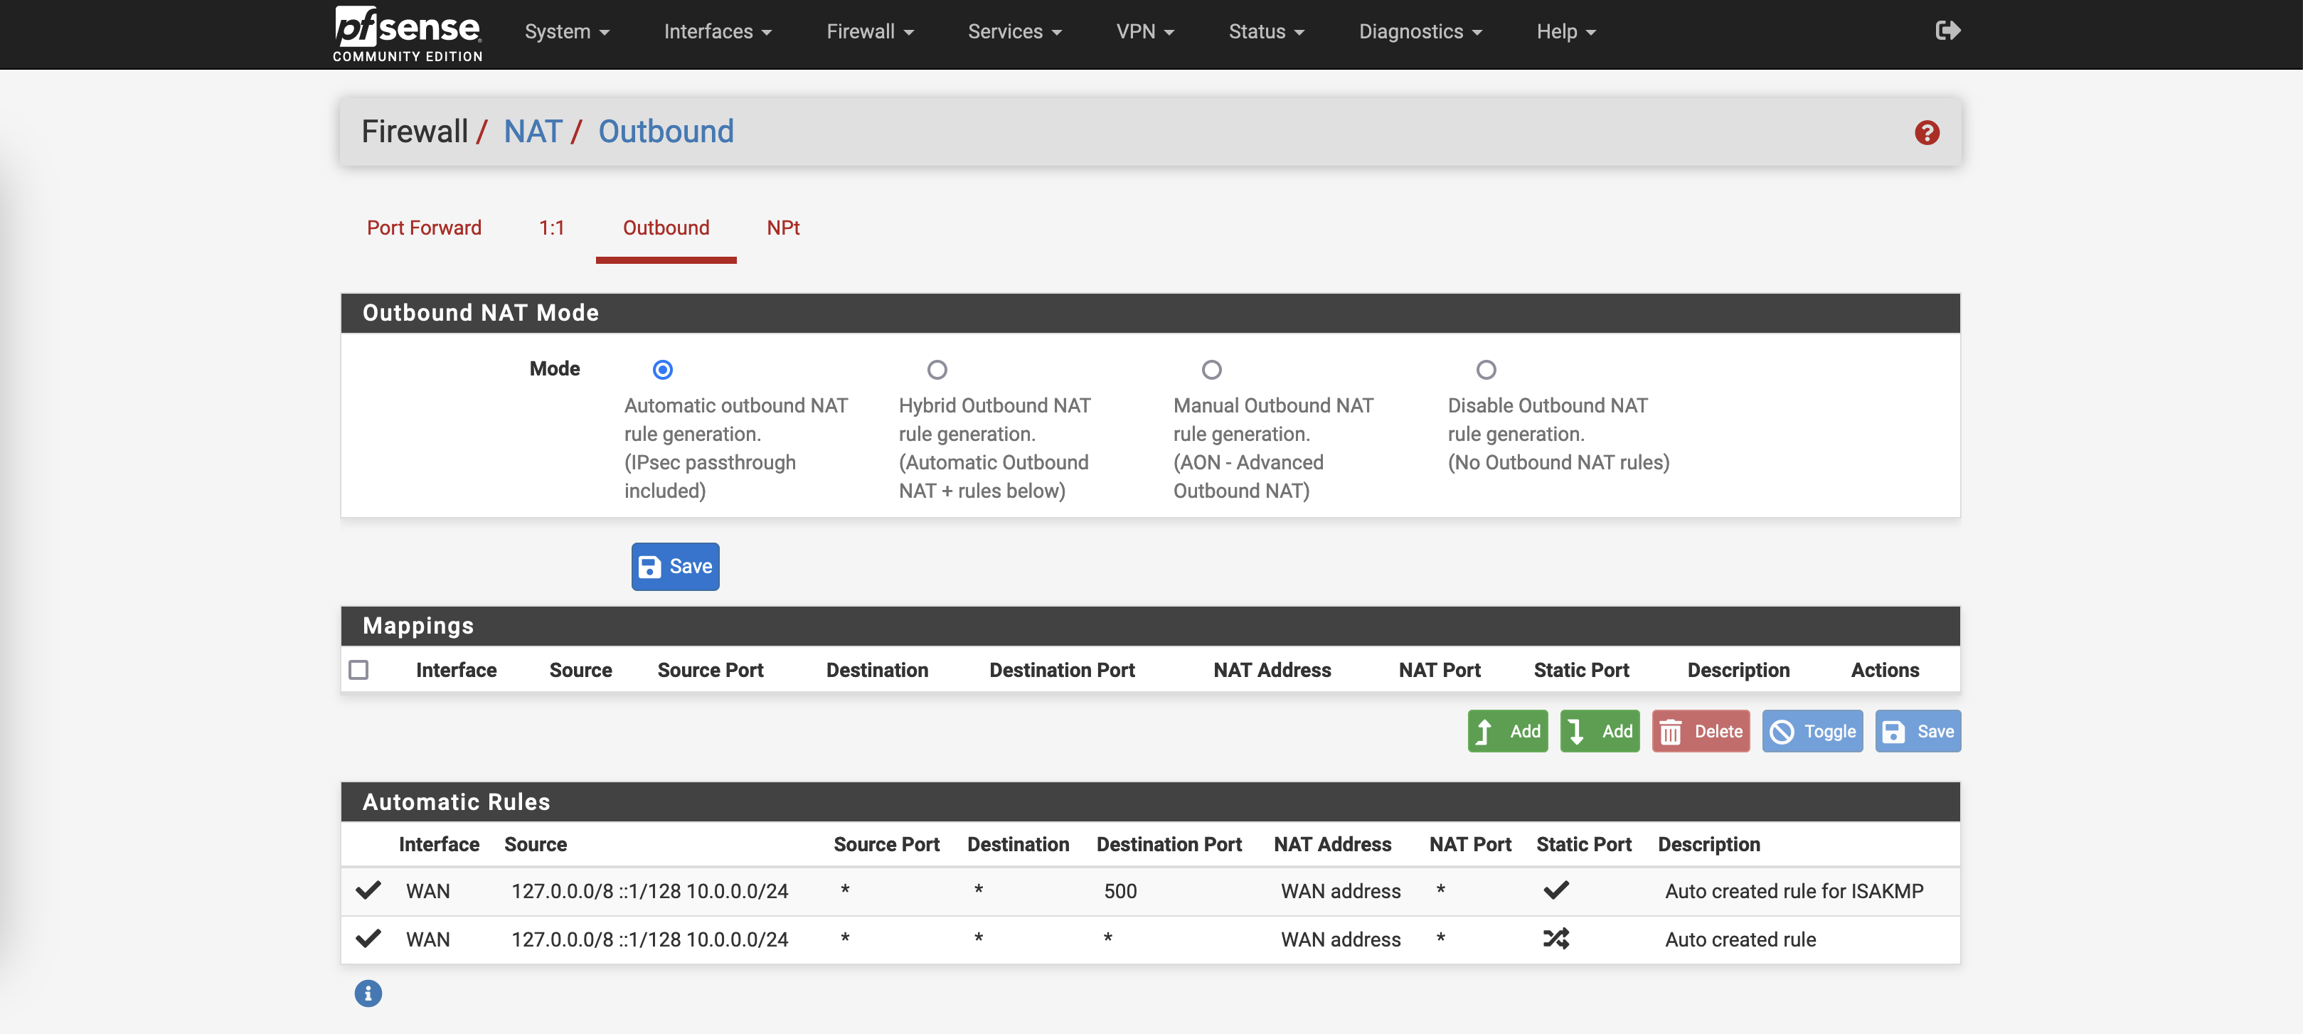Select Disable Outbound NAT radio button

1485,369
